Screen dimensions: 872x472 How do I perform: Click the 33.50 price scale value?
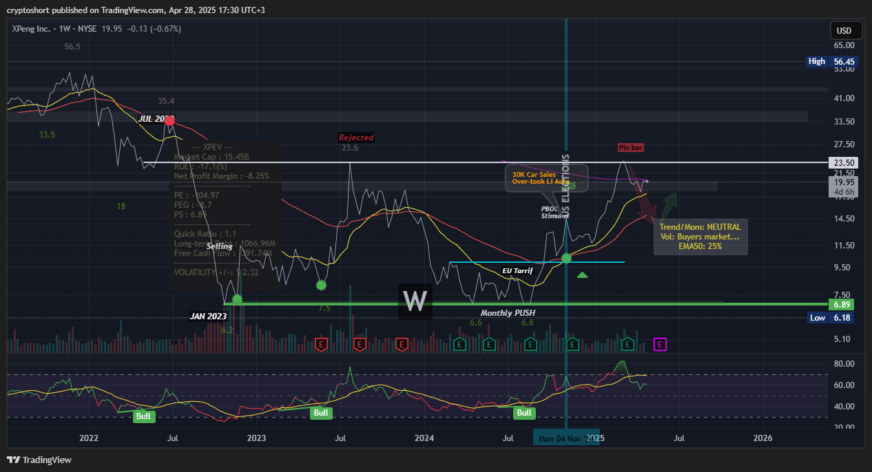coord(844,122)
